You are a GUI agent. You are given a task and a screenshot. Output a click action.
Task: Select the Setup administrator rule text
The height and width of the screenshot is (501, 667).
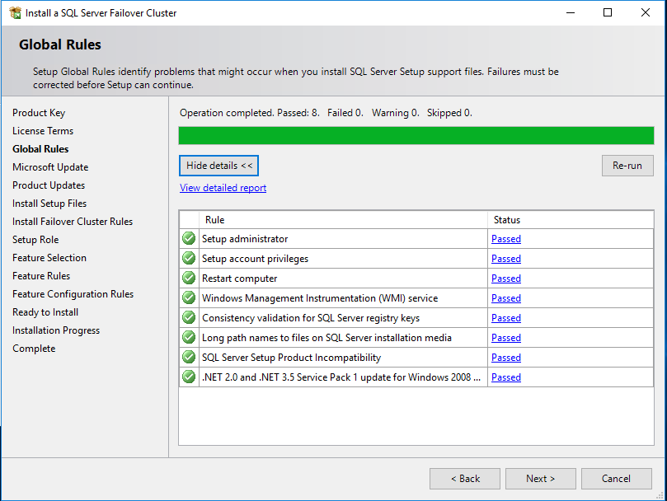[x=245, y=239]
